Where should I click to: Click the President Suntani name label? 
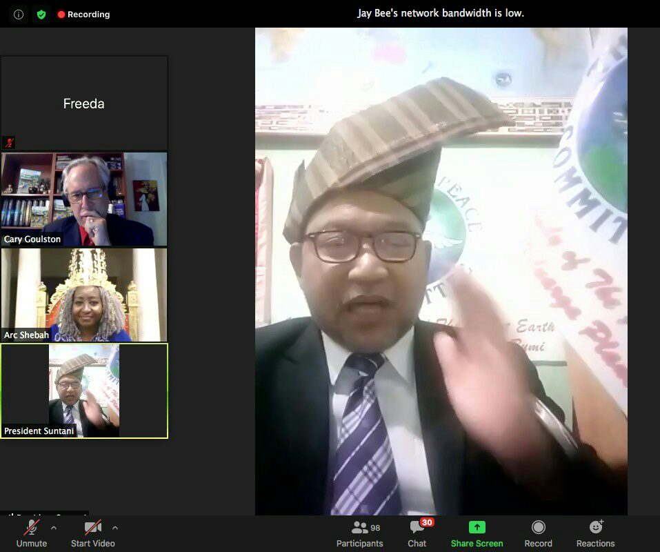click(x=37, y=431)
